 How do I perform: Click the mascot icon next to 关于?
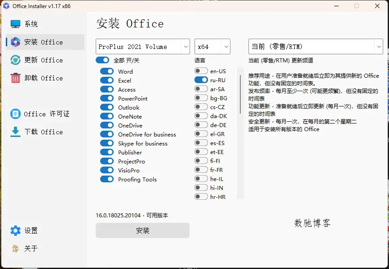pyautogui.click(x=15, y=248)
